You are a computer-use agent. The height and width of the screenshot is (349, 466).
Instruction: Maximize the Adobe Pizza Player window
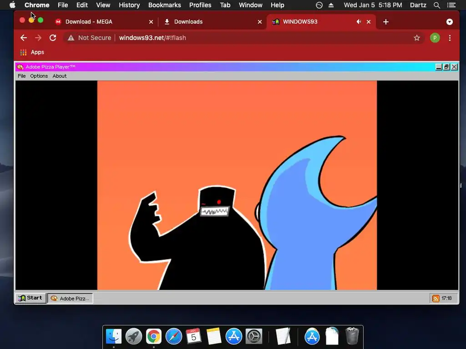tap(446, 67)
